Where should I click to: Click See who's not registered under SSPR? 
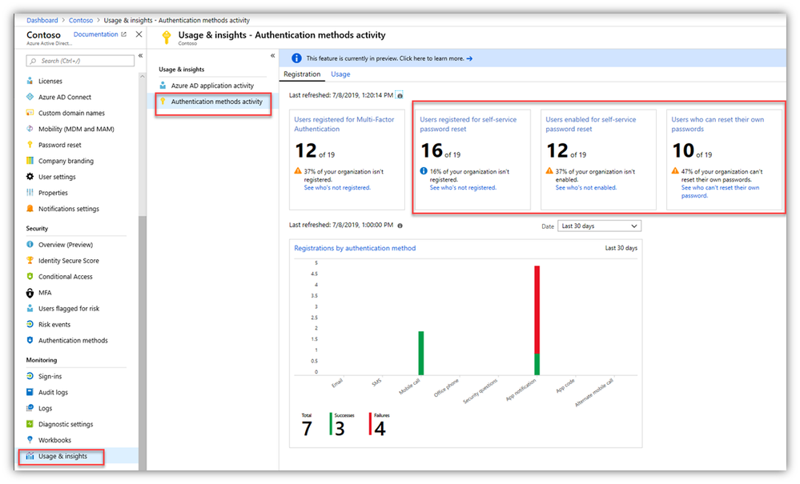click(x=463, y=187)
